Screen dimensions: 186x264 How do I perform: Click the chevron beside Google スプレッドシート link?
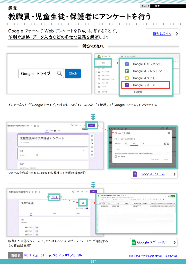coord(175,242)
